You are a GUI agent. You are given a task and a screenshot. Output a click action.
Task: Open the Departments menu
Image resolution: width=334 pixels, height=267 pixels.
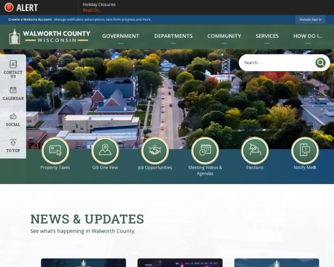(x=173, y=36)
